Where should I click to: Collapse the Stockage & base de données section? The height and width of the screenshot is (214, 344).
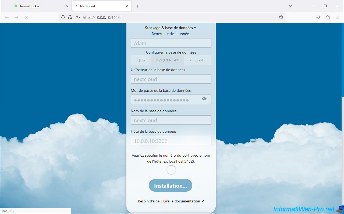pyautogui.click(x=171, y=28)
